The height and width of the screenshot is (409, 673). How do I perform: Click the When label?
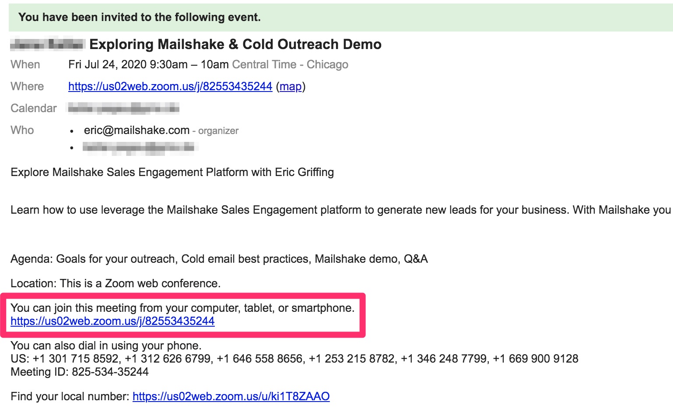(25, 64)
